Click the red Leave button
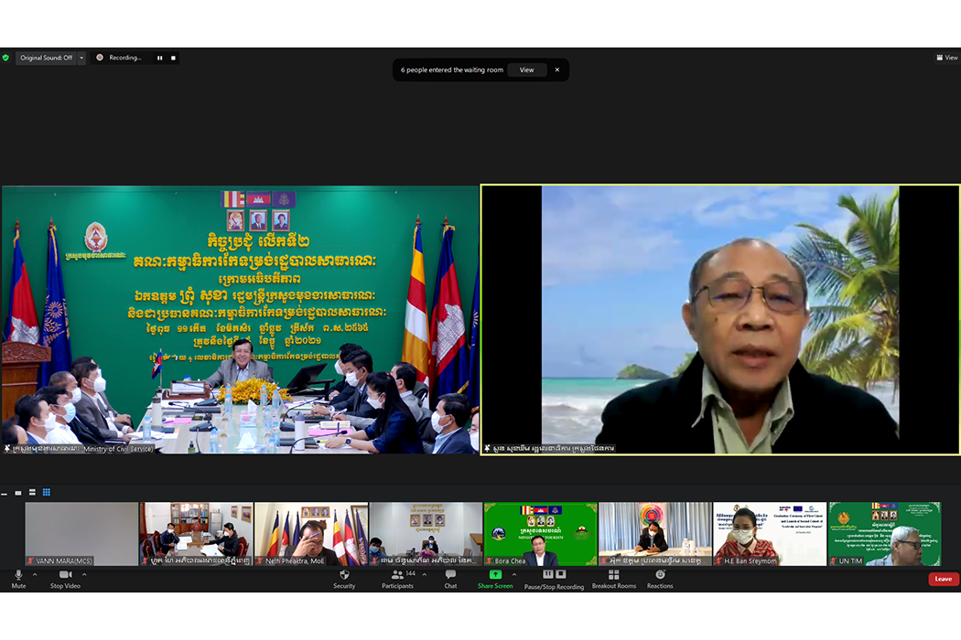Image resolution: width=961 pixels, height=640 pixels. point(943,579)
